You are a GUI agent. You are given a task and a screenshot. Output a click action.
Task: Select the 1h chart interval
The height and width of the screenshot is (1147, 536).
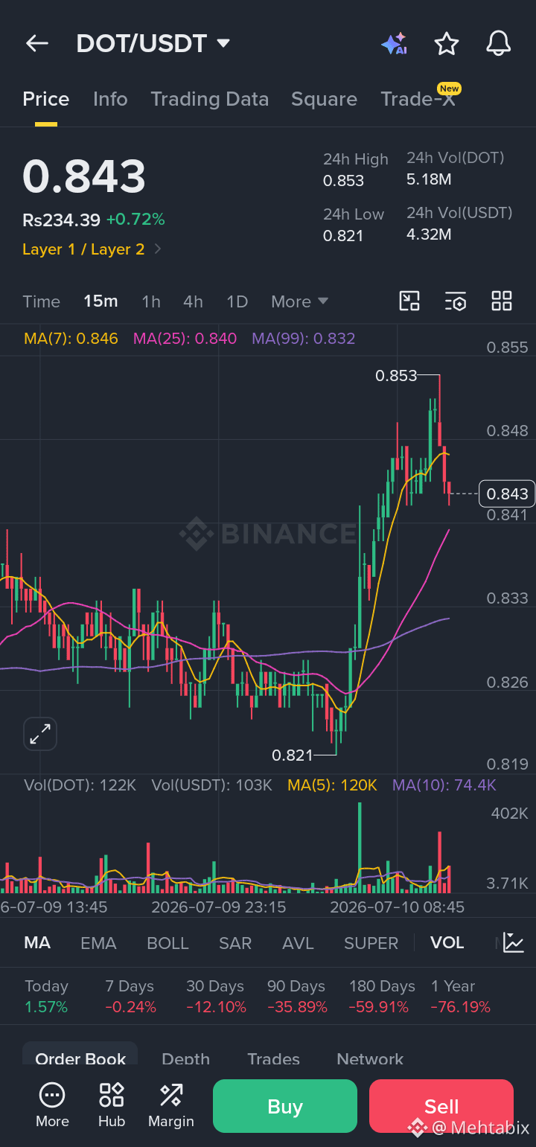pyautogui.click(x=151, y=301)
